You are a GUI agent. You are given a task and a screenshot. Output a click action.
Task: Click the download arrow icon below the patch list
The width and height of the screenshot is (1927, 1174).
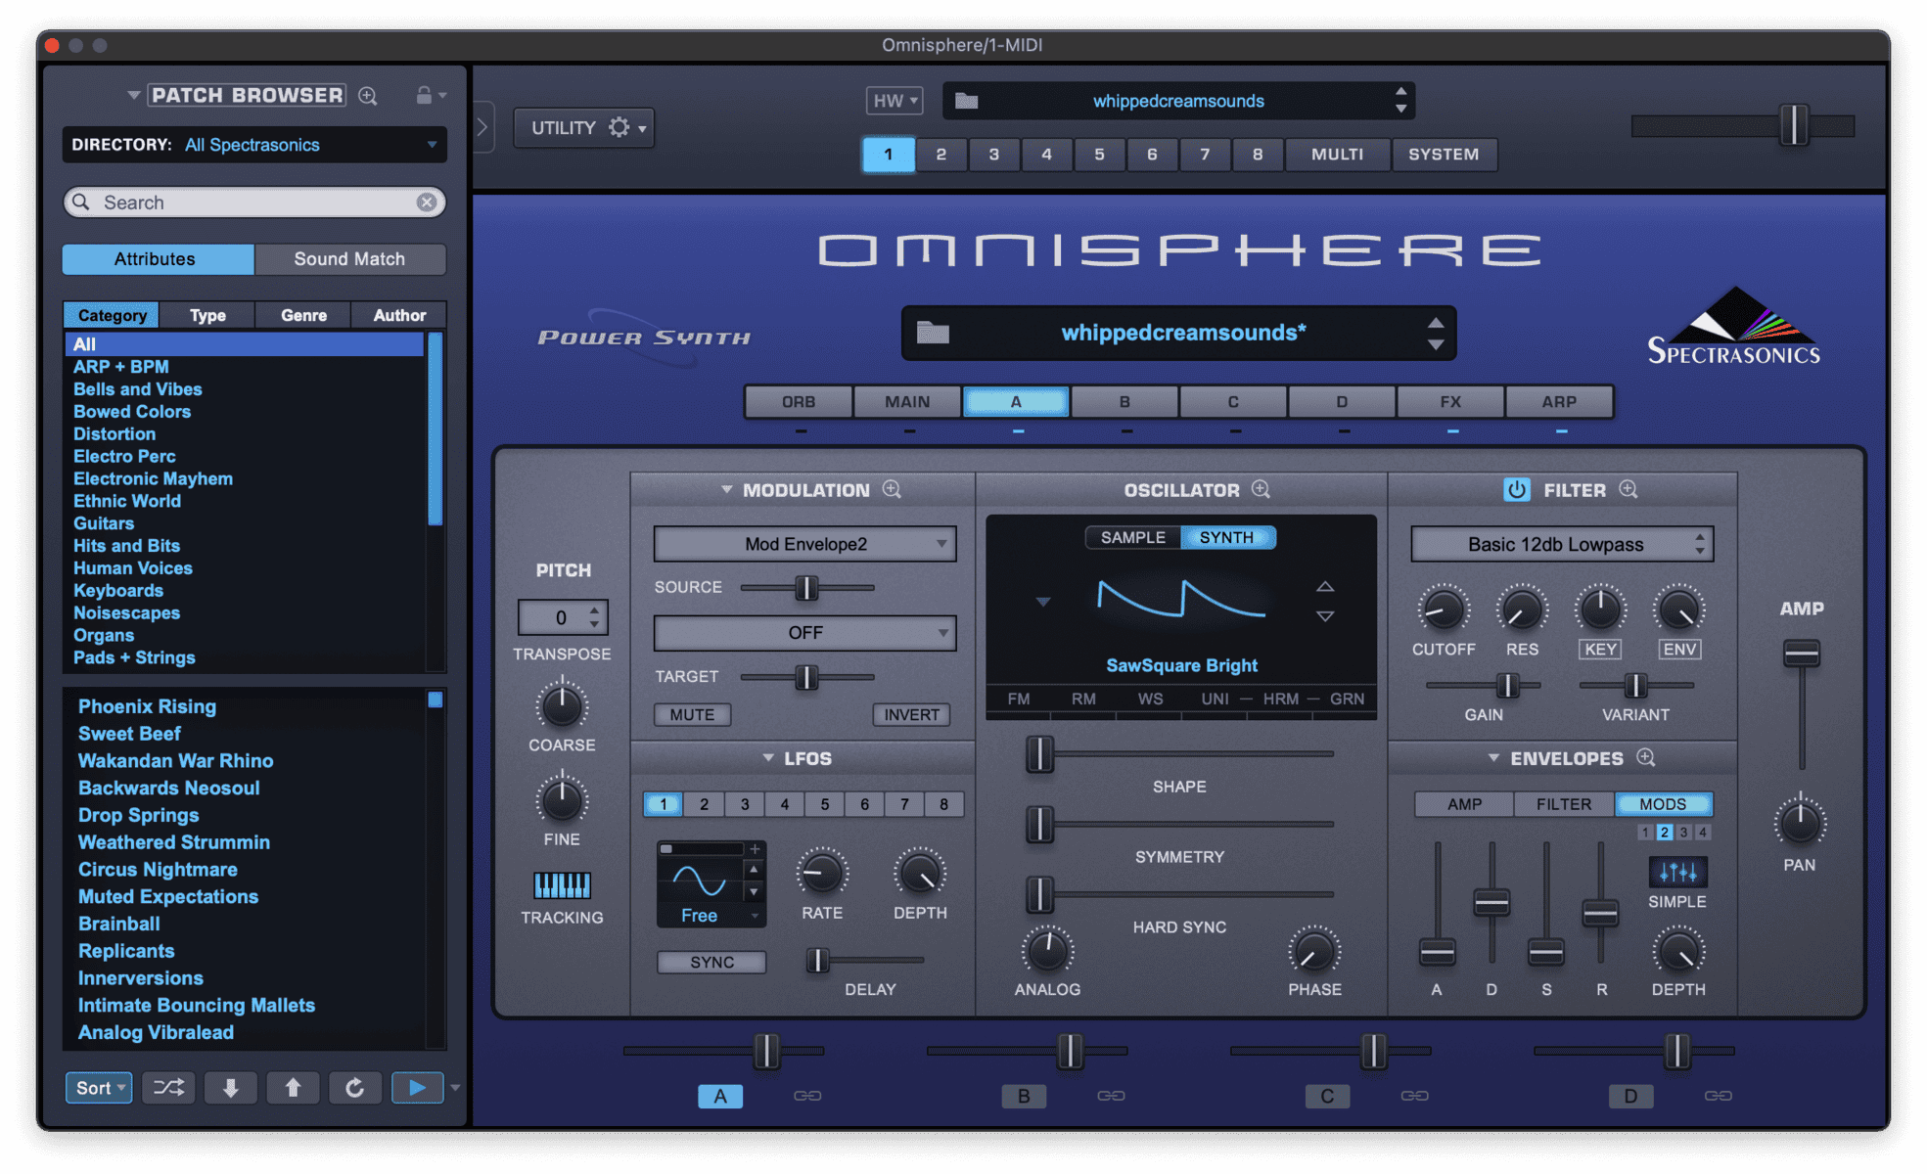[x=230, y=1087]
